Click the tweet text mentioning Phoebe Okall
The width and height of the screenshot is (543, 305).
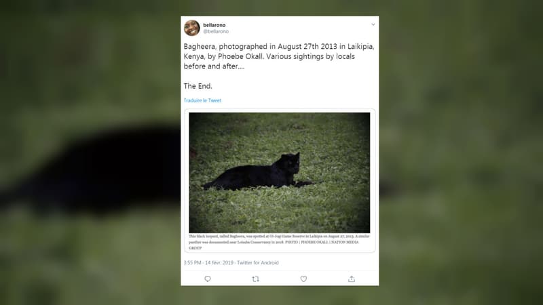coord(279,56)
